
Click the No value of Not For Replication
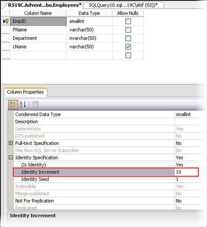[x=179, y=201]
